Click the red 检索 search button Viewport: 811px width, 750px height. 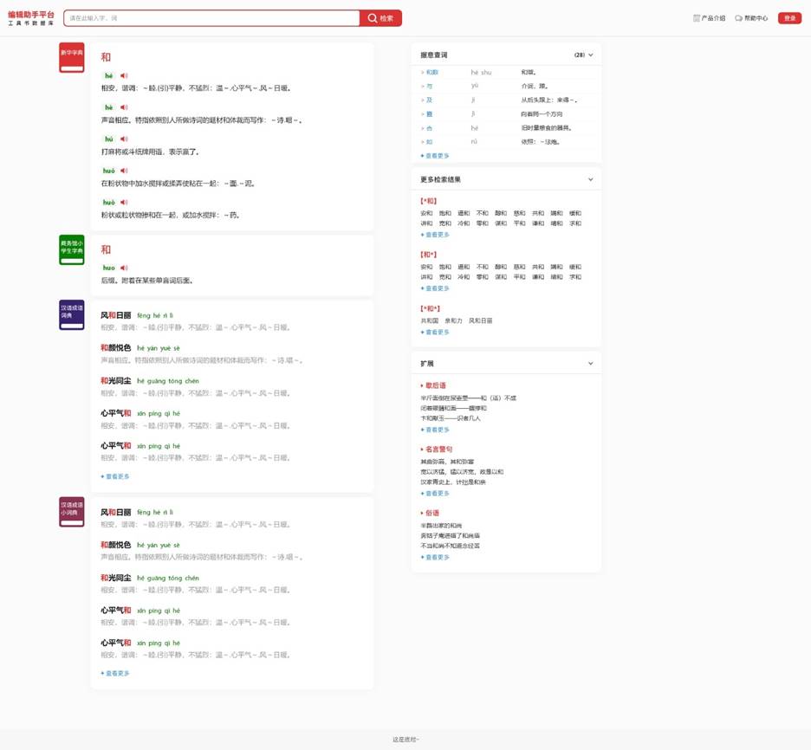380,18
